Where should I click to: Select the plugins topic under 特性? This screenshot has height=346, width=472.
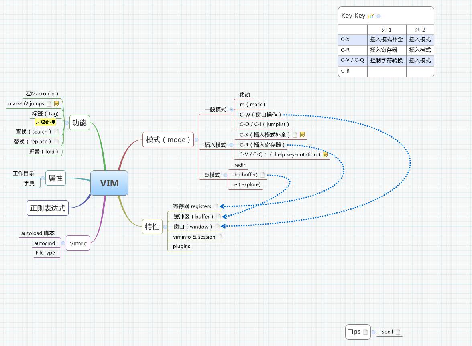(182, 246)
